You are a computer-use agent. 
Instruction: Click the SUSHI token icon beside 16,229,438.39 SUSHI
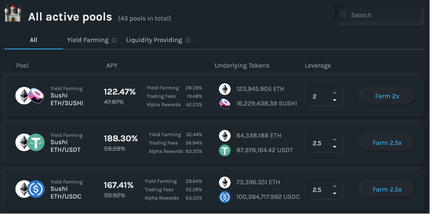click(225, 104)
